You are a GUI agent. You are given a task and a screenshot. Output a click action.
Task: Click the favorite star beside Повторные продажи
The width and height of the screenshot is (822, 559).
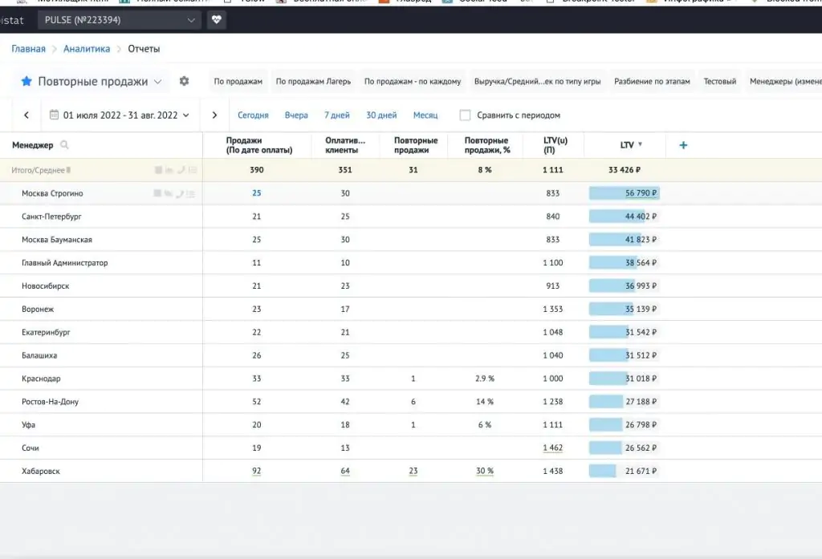[x=26, y=81]
